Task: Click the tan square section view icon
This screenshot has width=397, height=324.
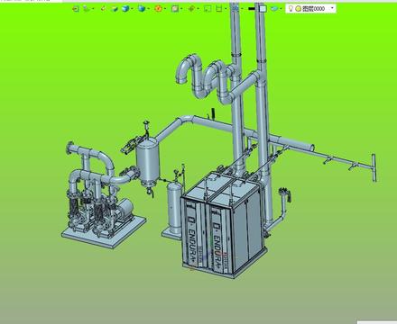Action: tap(175, 9)
